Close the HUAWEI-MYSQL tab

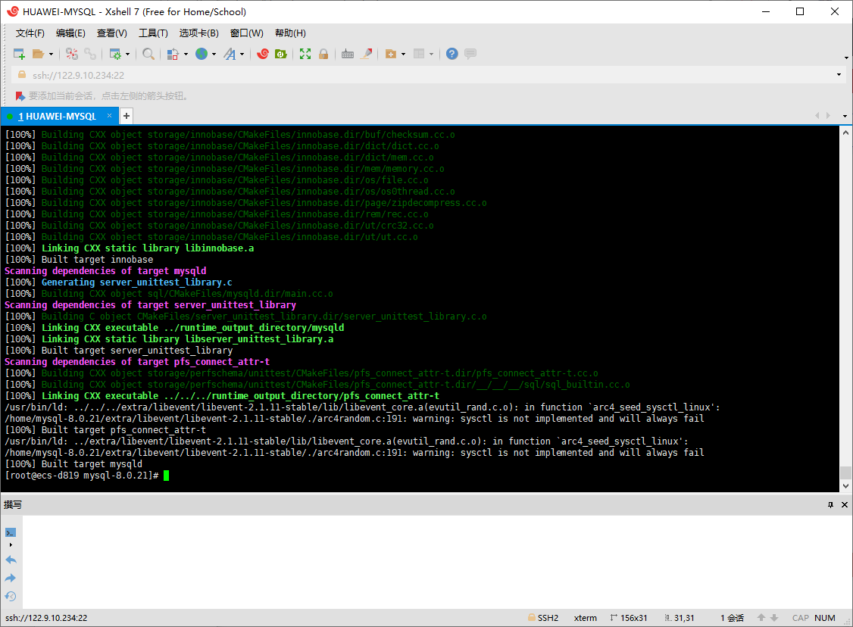pos(109,116)
